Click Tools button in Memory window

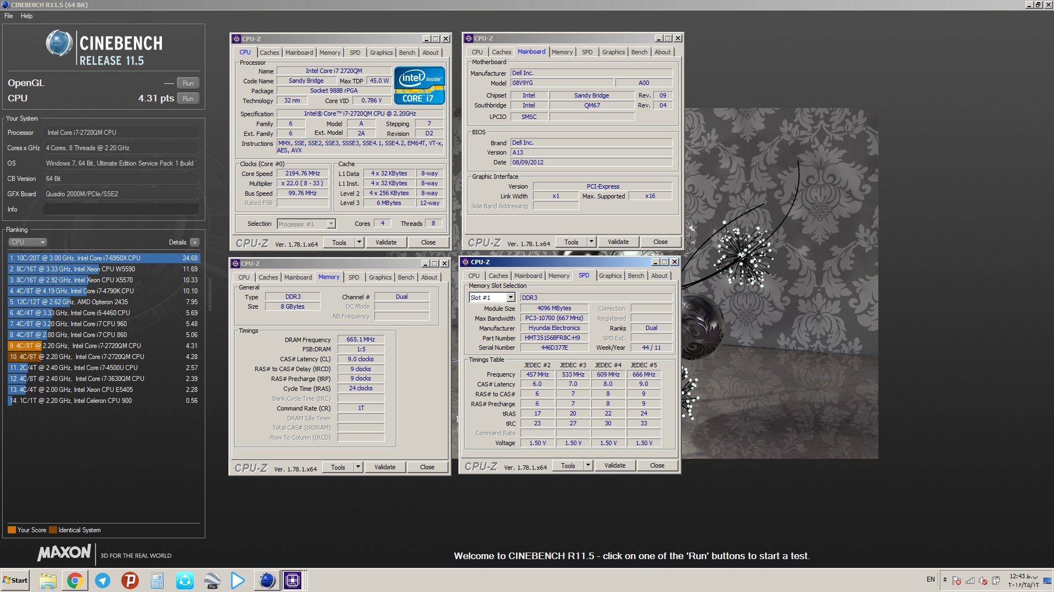point(338,467)
